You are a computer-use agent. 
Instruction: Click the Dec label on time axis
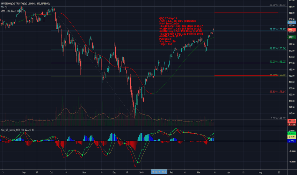pos(114,172)
